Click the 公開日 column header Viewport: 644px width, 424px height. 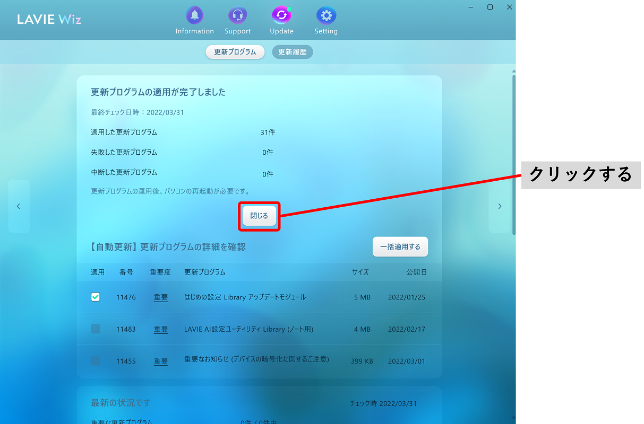(x=417, y=272)
